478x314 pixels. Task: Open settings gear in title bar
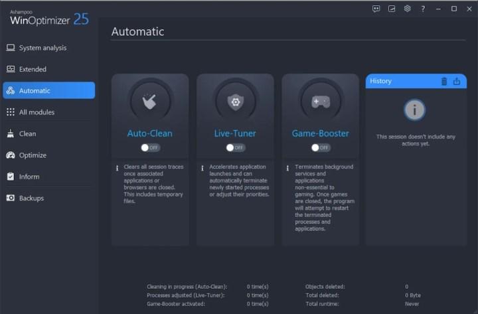pos(407,9)
